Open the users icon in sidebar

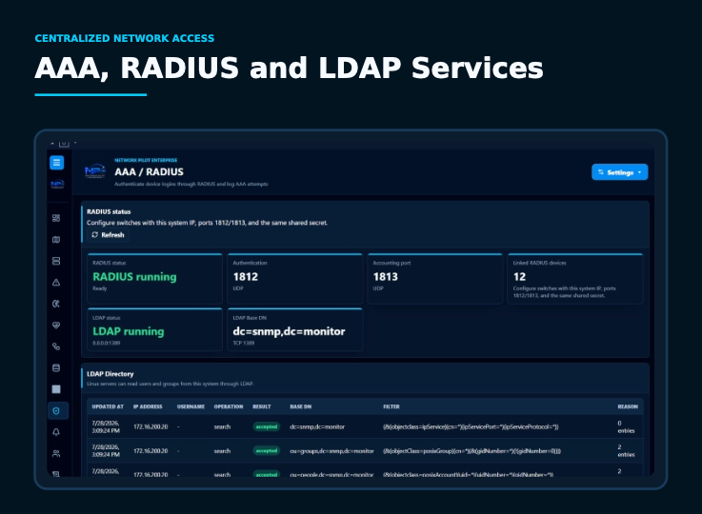pos(56,454)
